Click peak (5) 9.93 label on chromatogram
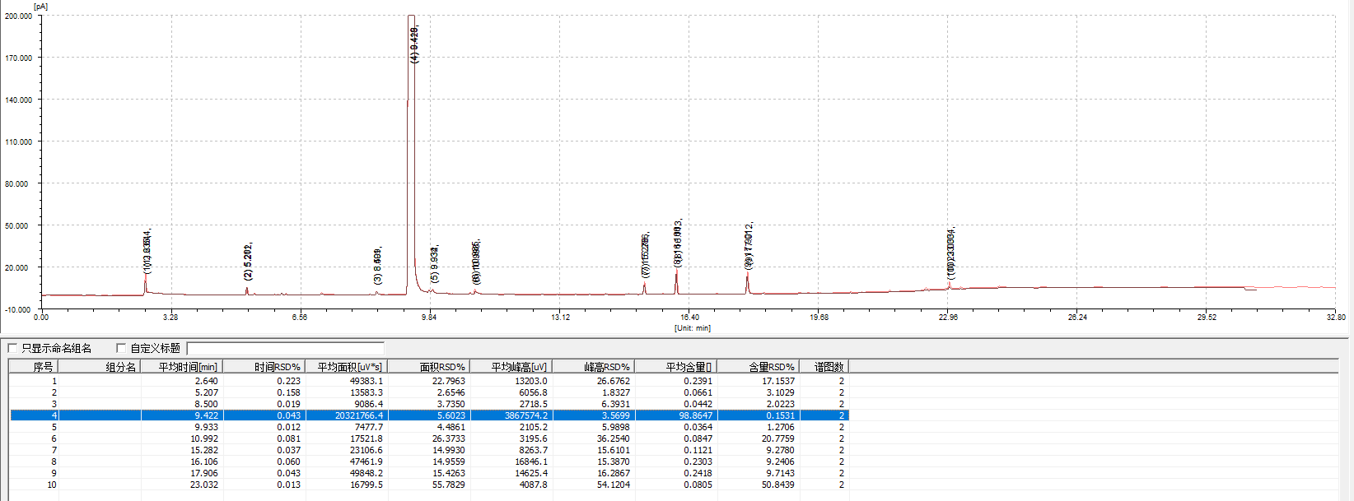The image size is (1354, 501). coord(435,264)
